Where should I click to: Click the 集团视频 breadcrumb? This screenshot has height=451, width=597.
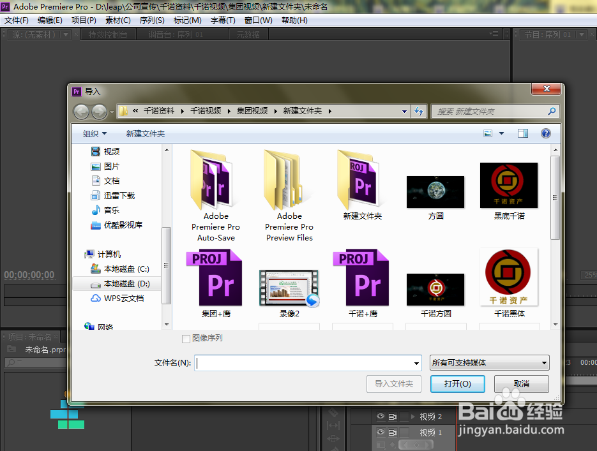point(252,111)
